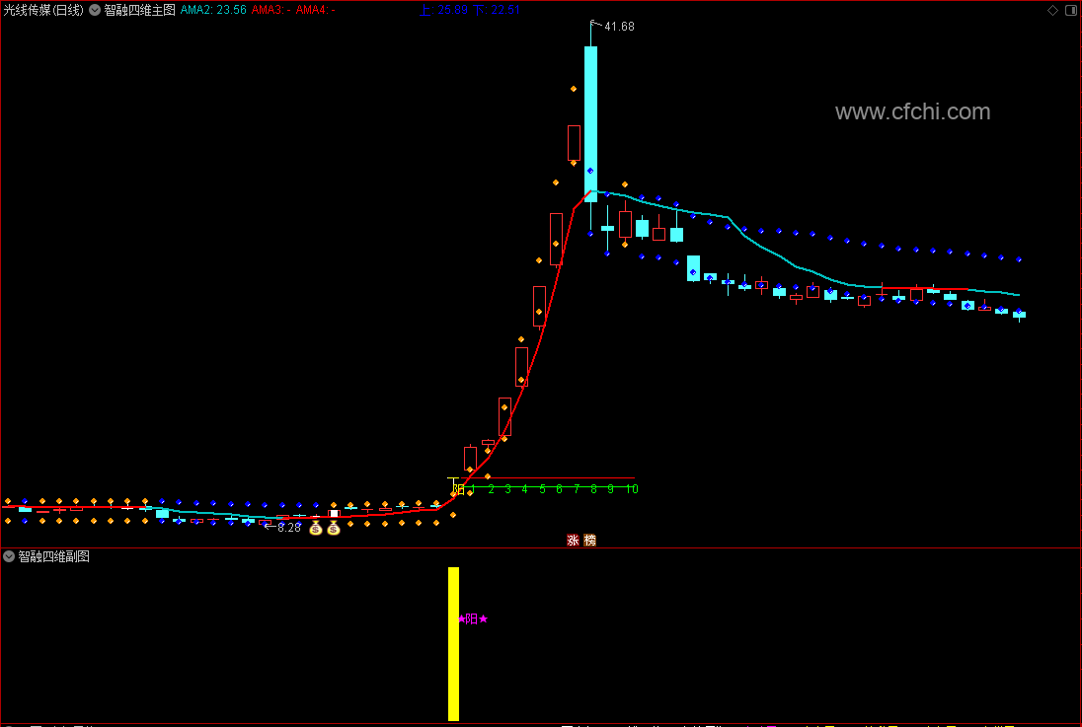The image size is (1082, 727).
Task: Click the square panel icon in the top-right corner
Action: tap(1071, 10)
